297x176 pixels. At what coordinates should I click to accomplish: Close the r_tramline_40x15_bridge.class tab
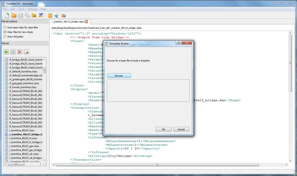86,22
